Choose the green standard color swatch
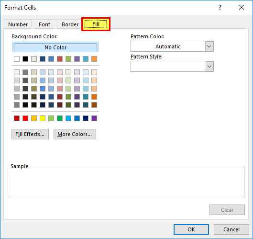This screenshot has width=253, height=239. pyautogui.click(x=60, y=118)
